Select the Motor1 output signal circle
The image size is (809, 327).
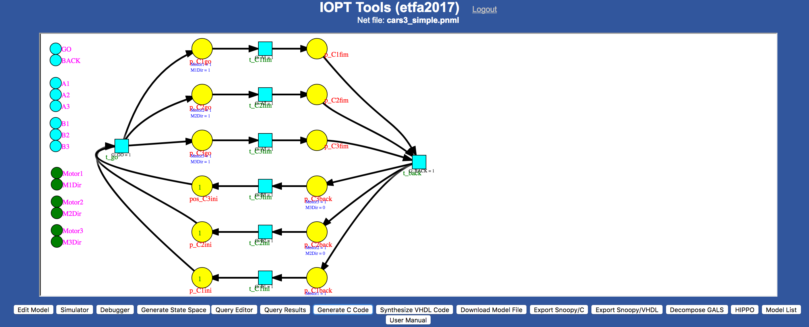[57, 173]
